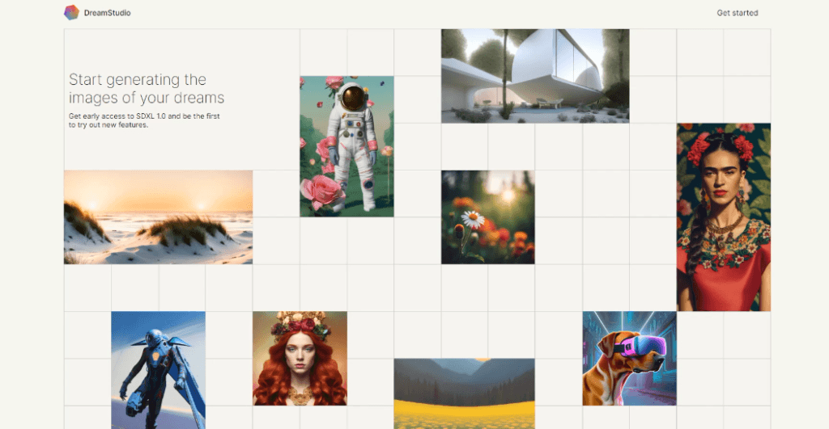The width and height of the screenshot is (829, 429).
Task: Open the woman with braided hair portrait
Action: click(x=724, y=217)
